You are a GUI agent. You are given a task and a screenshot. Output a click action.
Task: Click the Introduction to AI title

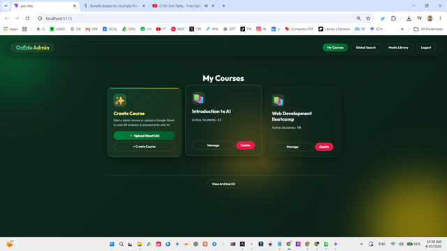pyautogui.click(x=211, y=112)
